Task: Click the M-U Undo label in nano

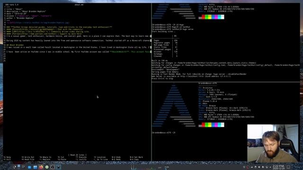Action: click(116, 157)
